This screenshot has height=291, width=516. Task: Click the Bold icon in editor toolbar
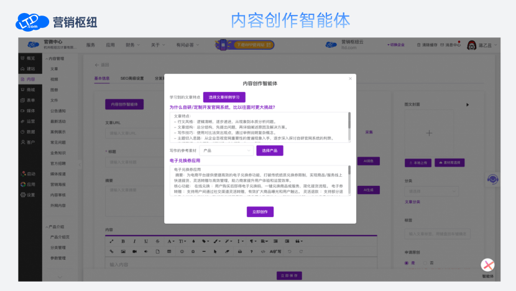(x=123, y=241)
